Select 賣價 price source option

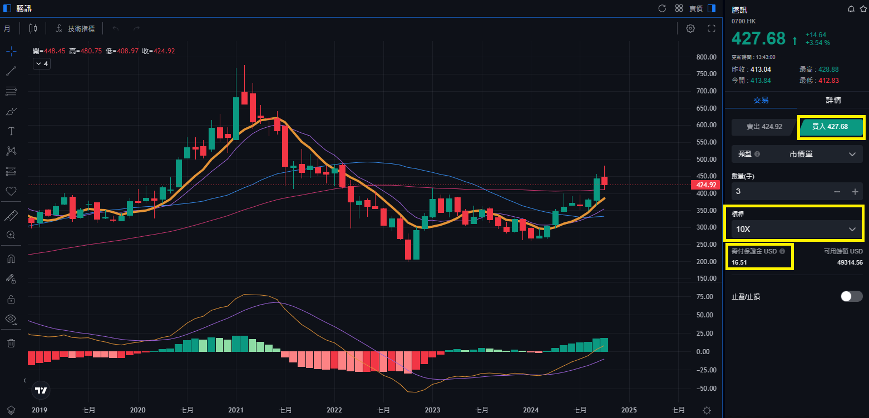[x=696, y=8]
